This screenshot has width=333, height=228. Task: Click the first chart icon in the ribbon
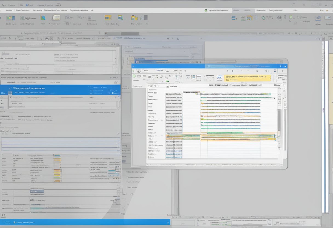click(10, 18)
